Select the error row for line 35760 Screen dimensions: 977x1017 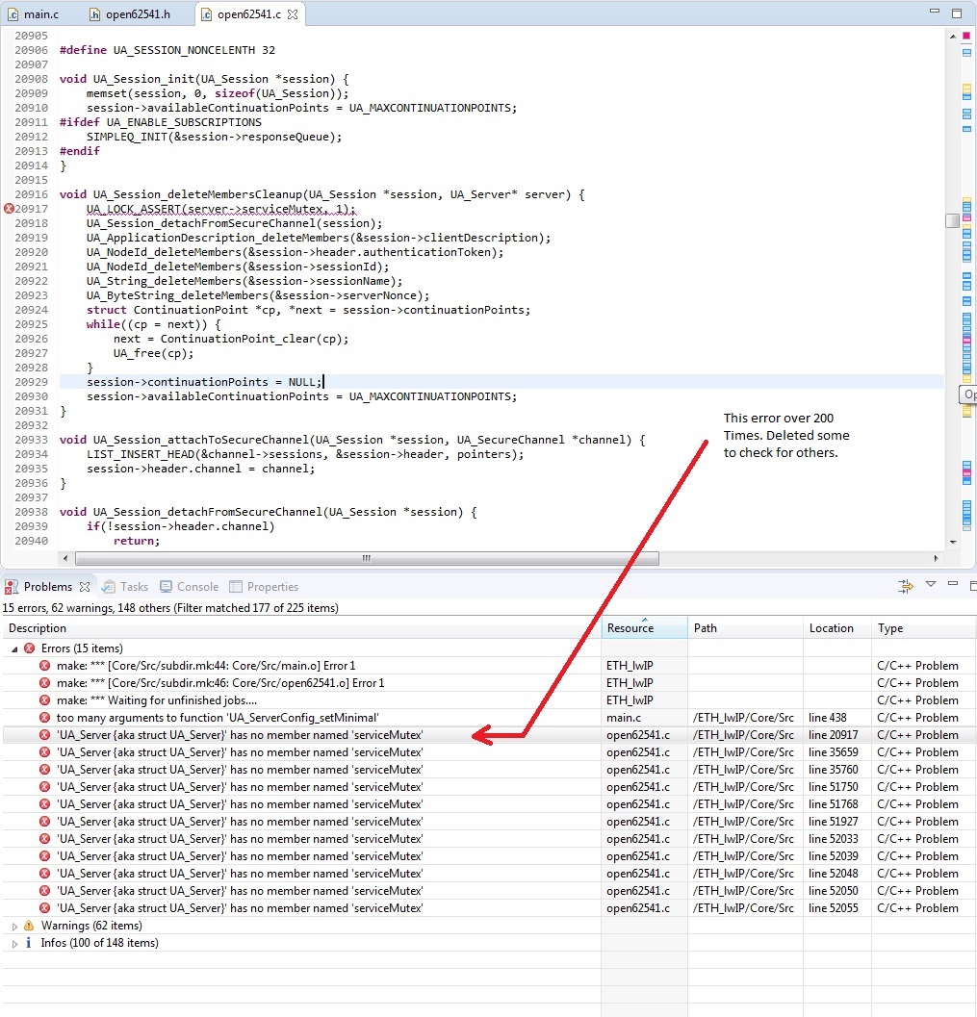coord(289,769)
